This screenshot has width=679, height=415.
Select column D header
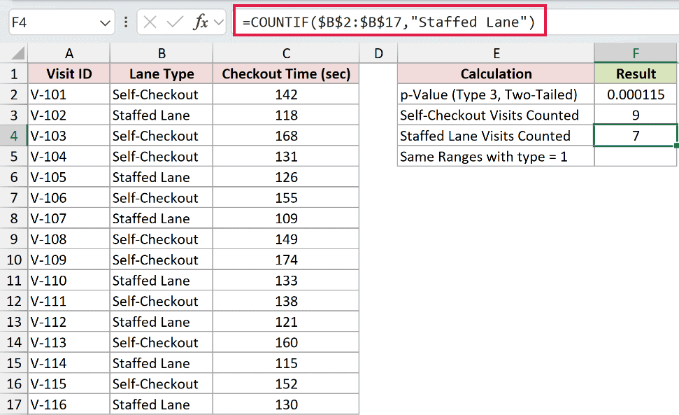[x=378, y=53]
